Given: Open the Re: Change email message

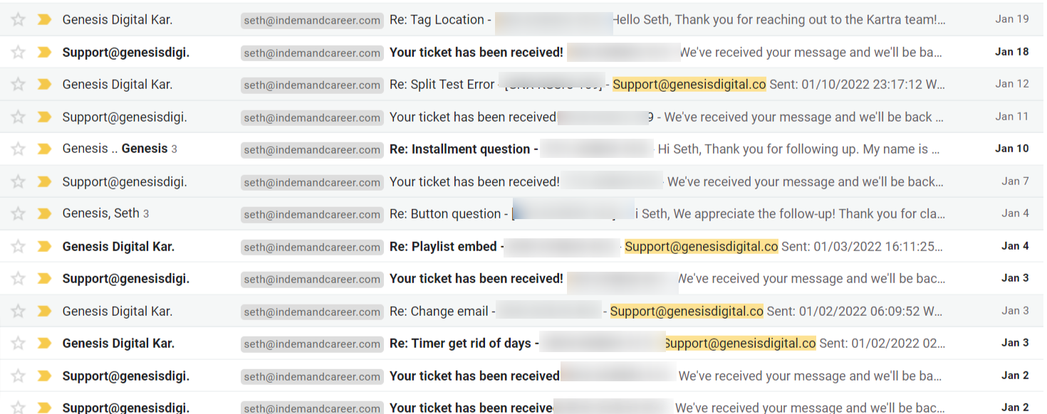Looking at the screenshot, I should point(438,312).
